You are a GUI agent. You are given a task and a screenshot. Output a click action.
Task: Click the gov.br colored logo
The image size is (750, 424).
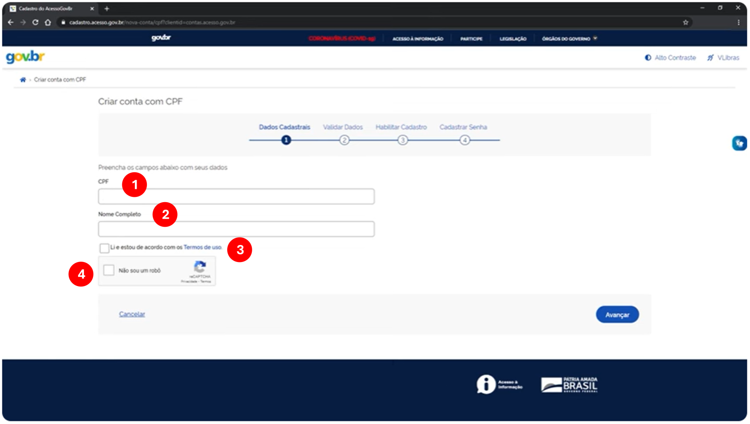[x=25, y=57]
